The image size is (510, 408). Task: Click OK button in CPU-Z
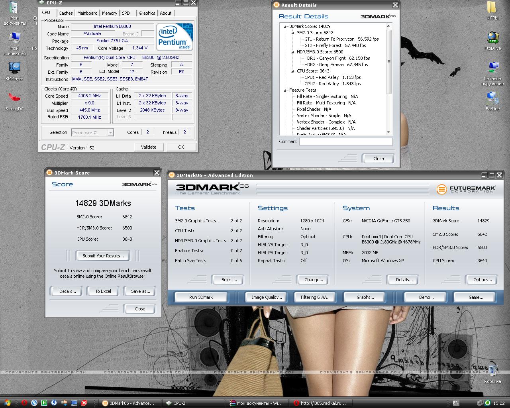(181, 147)
